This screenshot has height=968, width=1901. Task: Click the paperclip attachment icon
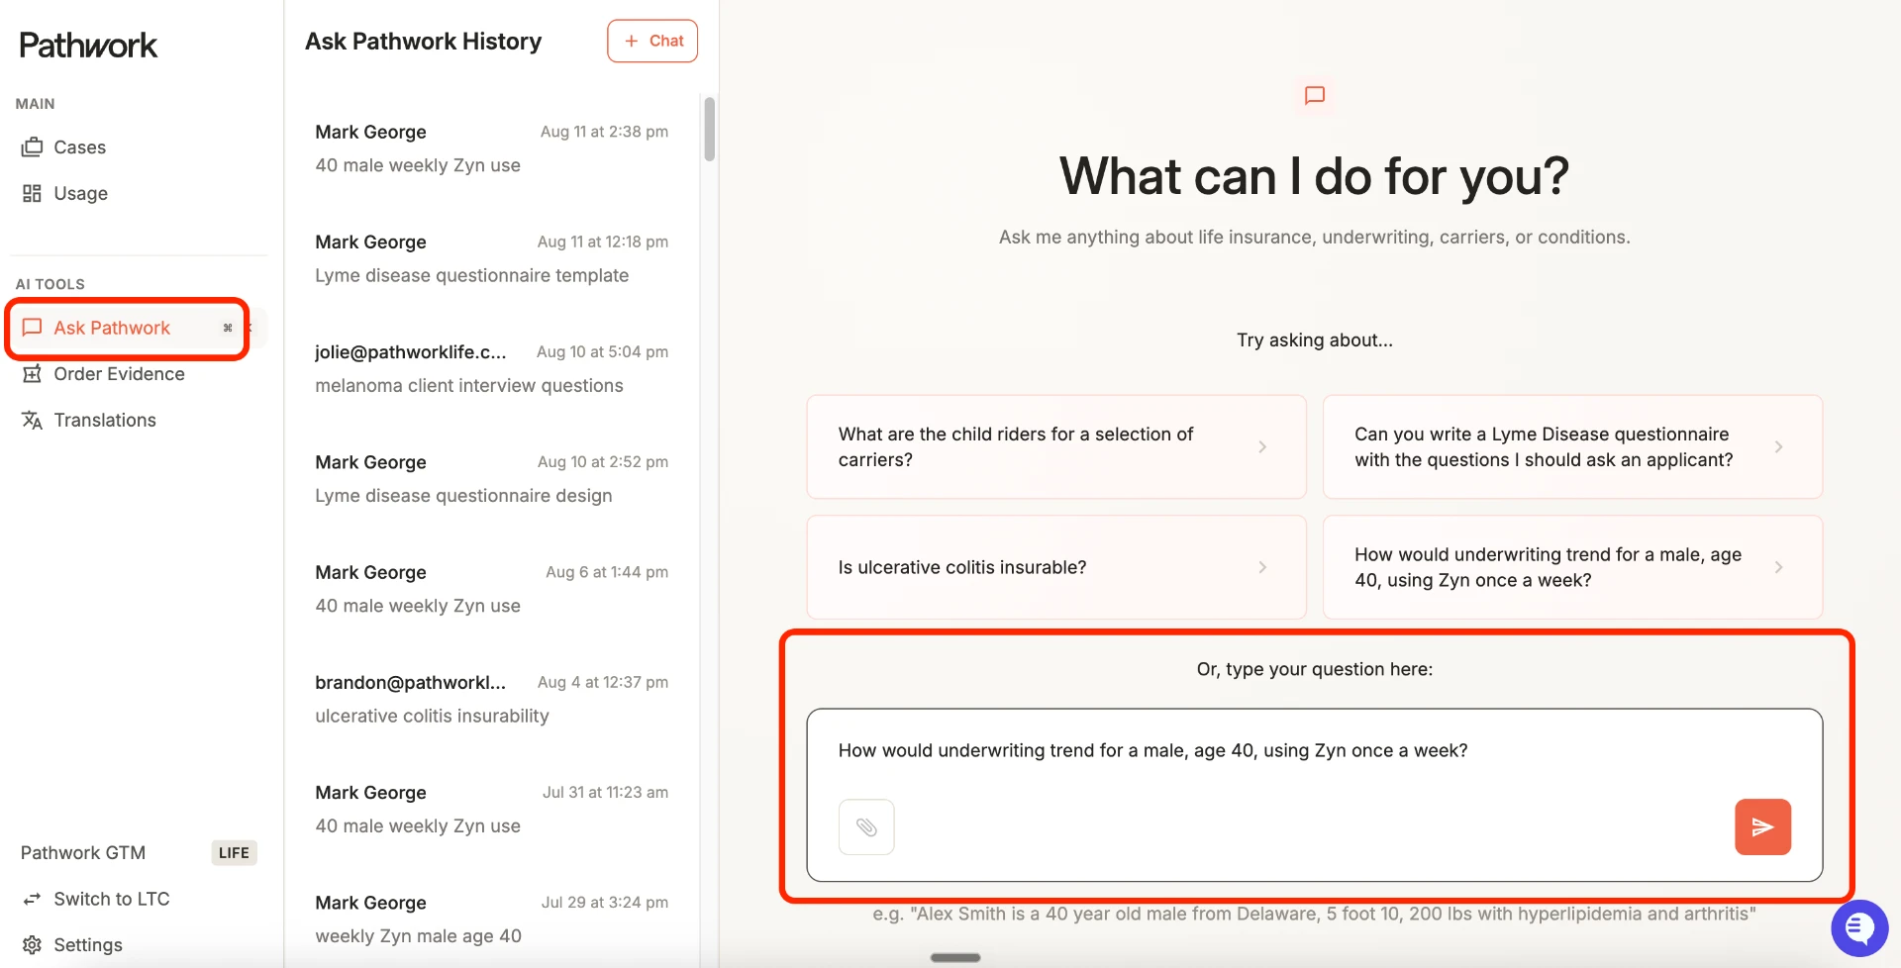[866, 826]
